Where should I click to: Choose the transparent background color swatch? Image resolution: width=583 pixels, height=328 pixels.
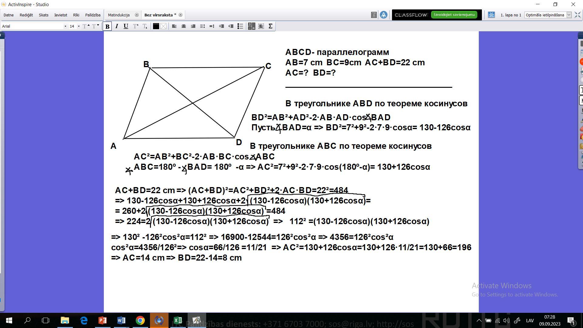click(163, 26)
